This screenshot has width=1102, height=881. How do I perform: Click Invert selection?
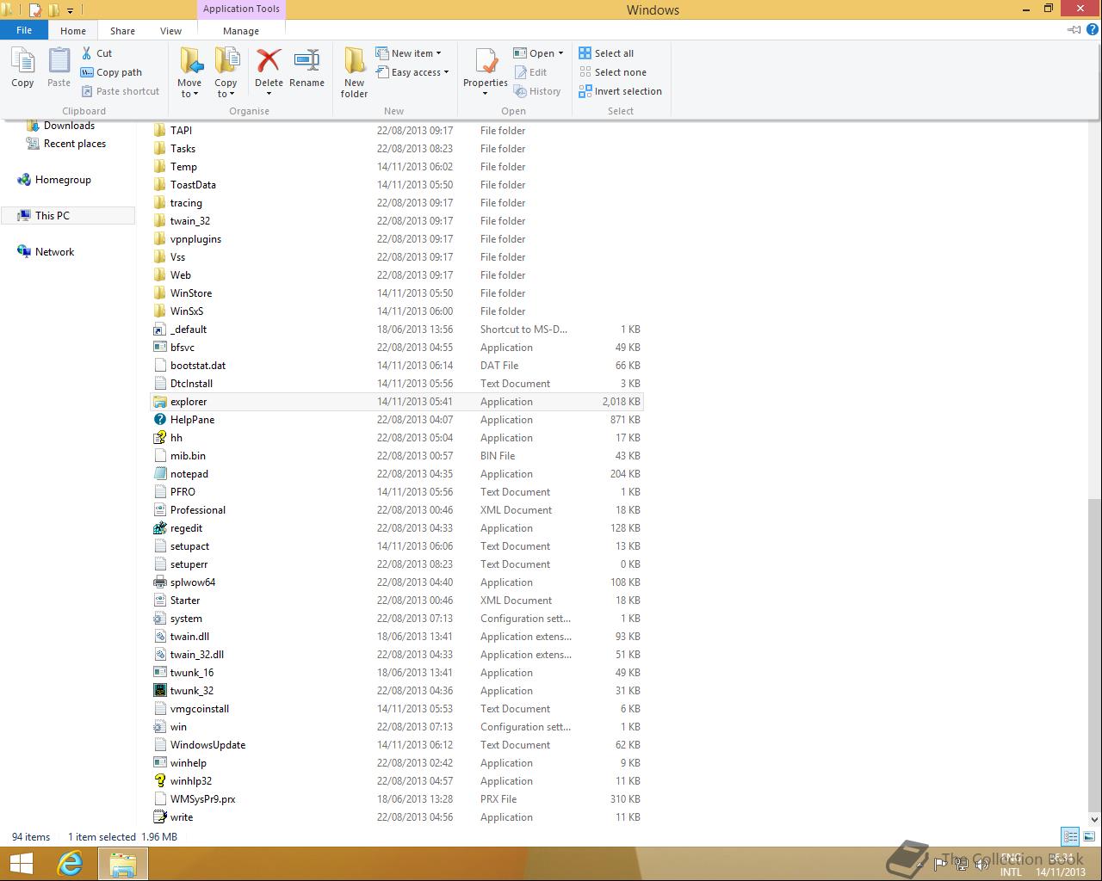(620, 91)
